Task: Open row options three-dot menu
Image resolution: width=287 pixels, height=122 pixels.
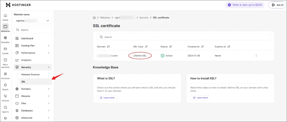Action: tap(256, 56)
